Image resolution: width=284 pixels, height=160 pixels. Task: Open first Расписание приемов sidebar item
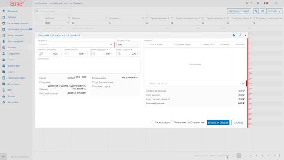18,23
